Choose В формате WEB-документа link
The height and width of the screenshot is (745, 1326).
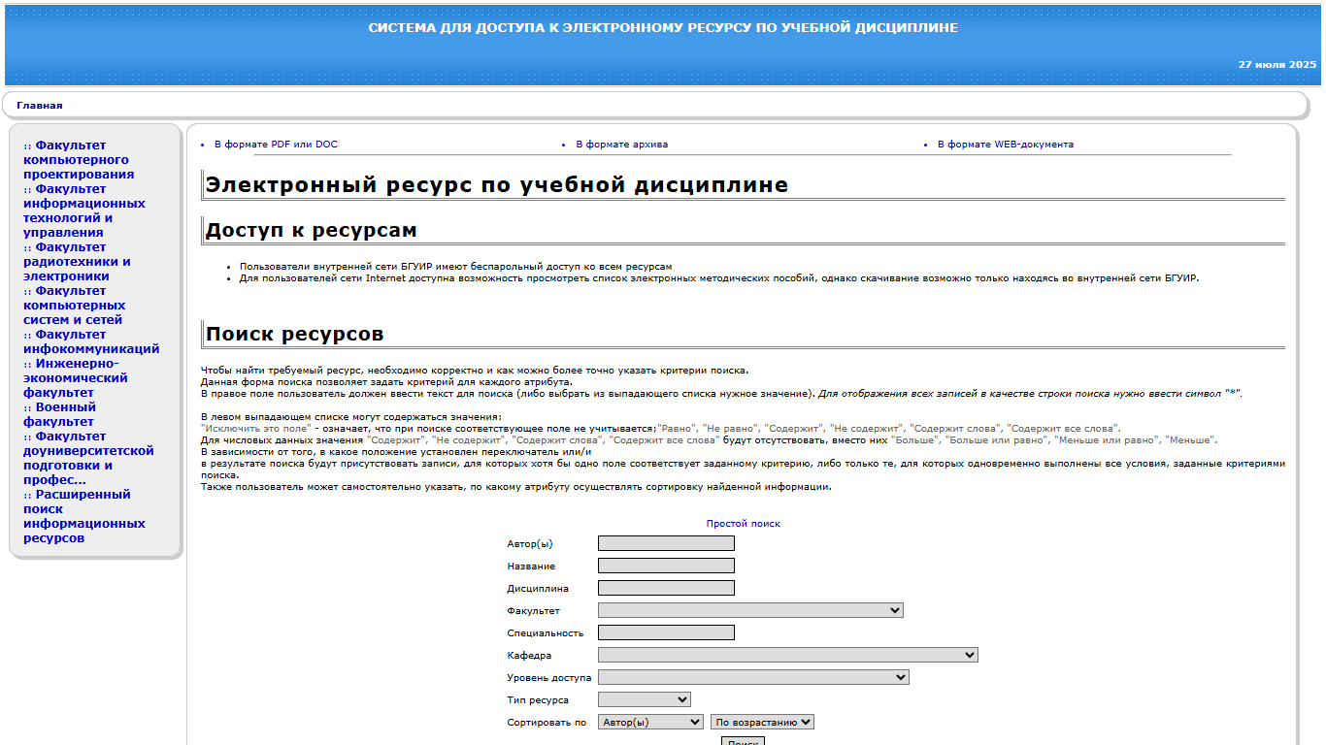(1006, 145)
